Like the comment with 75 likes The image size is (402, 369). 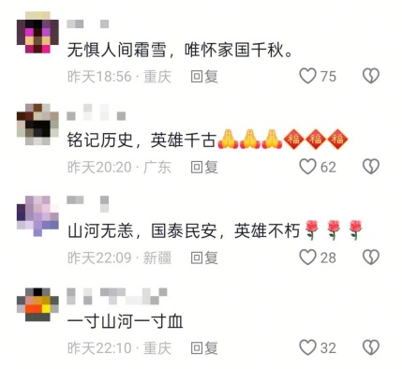pos(307,76)
